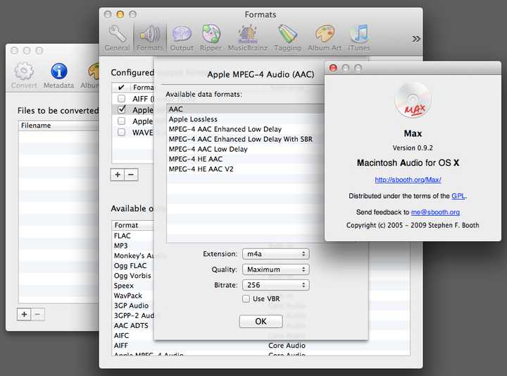Image resolution: width=507 pixels, height=376 pixels.
Task: Click the Convert gear icon in converter window
Action: coord(24,75)
